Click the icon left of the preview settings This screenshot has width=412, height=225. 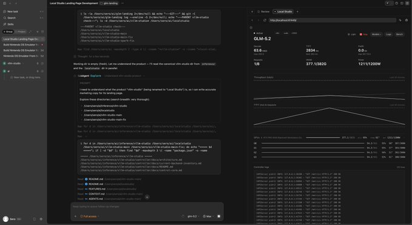[400, 20]
